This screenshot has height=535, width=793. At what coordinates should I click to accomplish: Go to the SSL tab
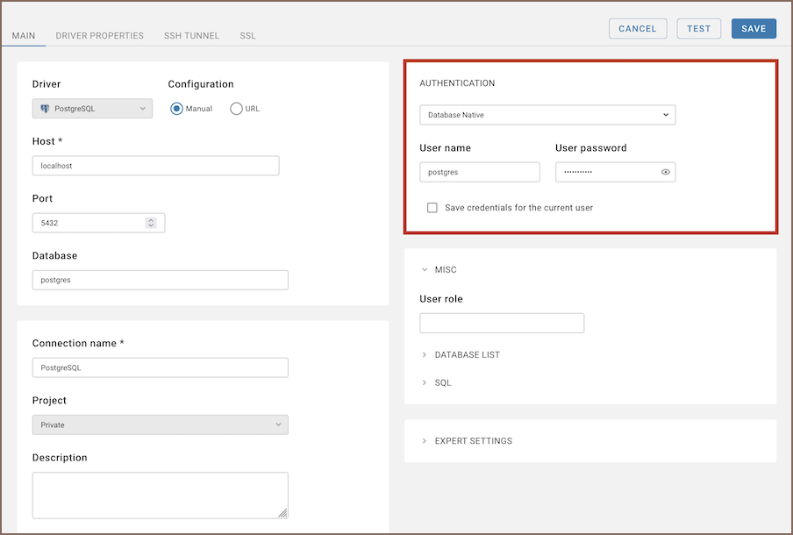click(x=247, y=36)
